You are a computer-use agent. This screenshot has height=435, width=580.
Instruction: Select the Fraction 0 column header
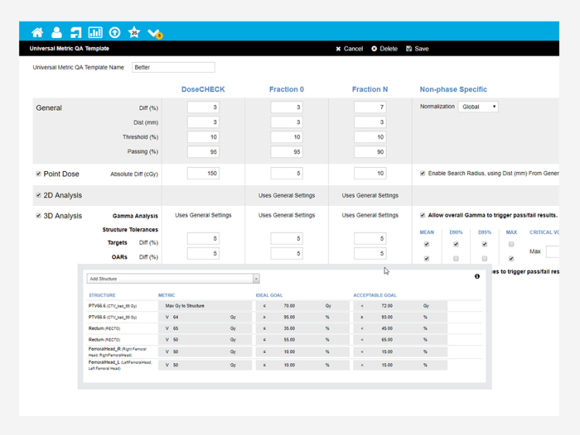point(287,89)
